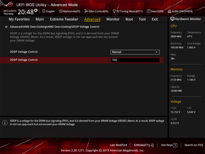Viewport: 205px width, 154px height.
Task: Click the date 09/12/2019 Thursday
Action: click(x=10, y=12)
